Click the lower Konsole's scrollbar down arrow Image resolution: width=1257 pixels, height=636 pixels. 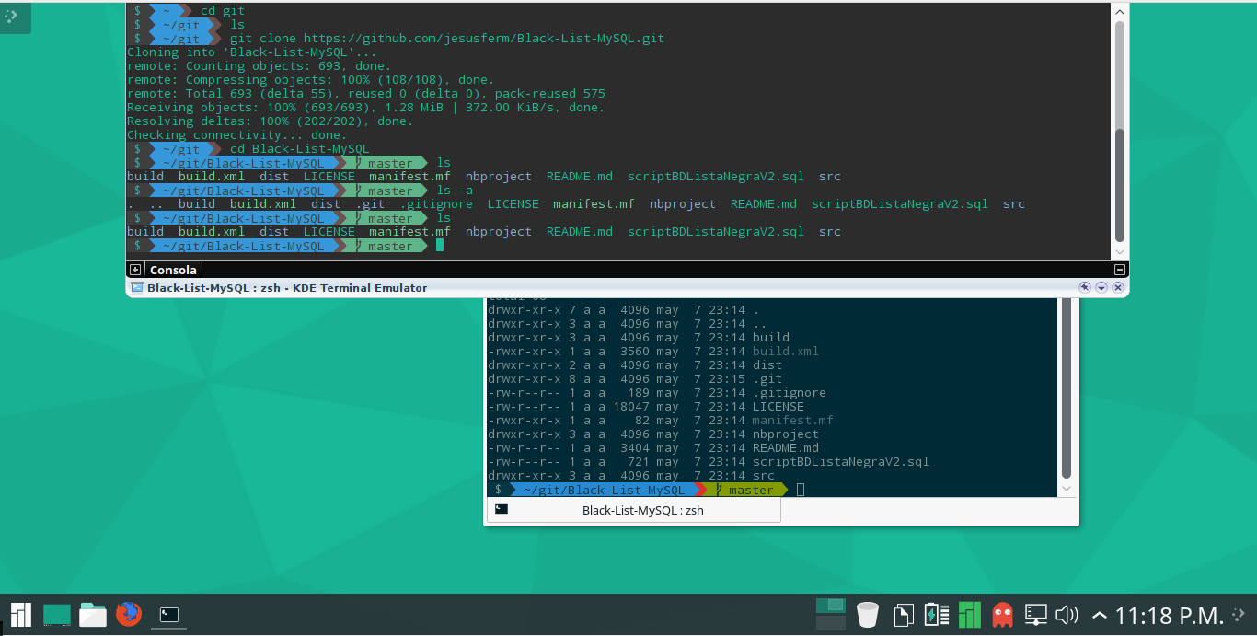pos(1067,489)
